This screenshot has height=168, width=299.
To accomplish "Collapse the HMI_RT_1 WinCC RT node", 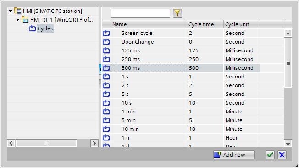I will click(x=18, y=20).
